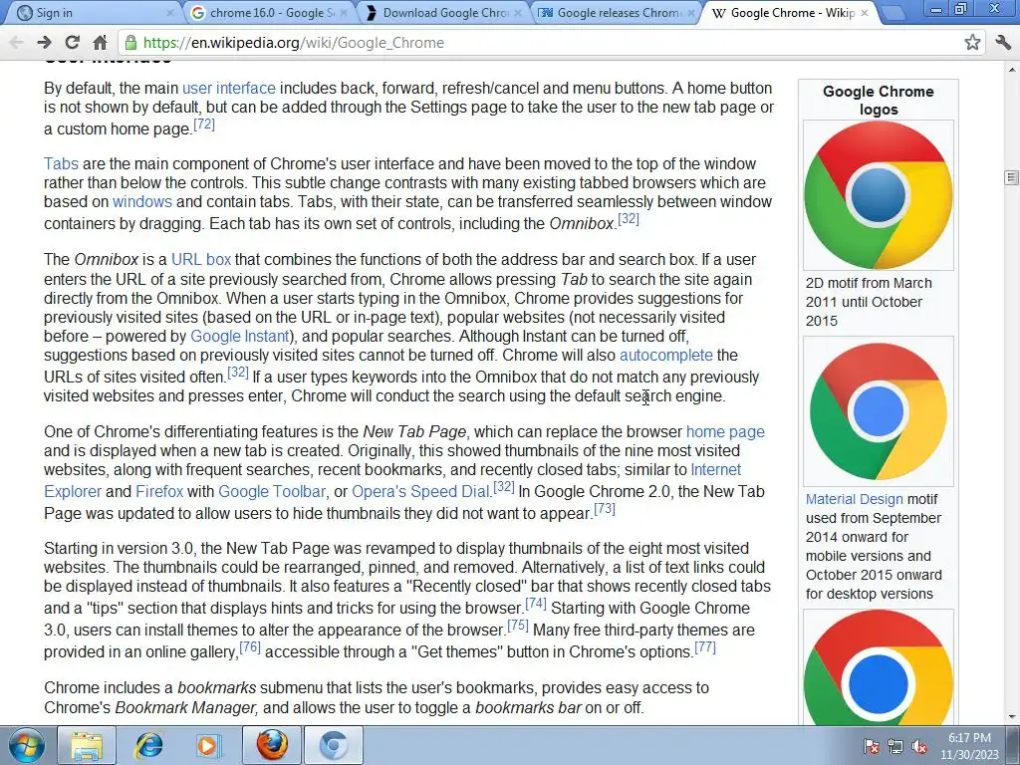Close the Download Google Chrome tab
Screen dimensions: 1020x765
(x=517, y=13)
